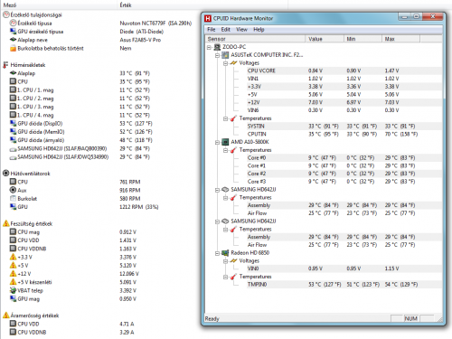452x339 pixels.
Task: Click the Mező column header
Action: point(59,5)
